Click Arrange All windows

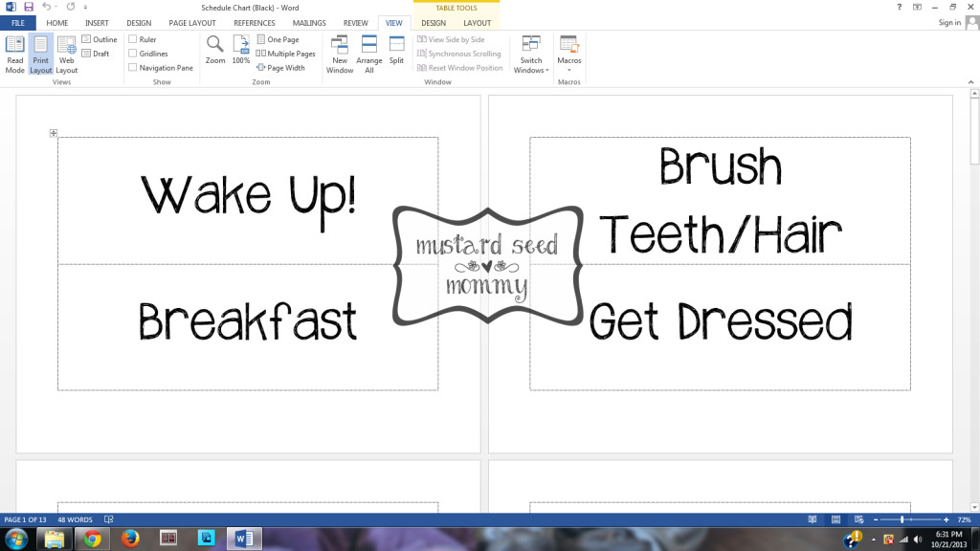[x=368, y=55]
